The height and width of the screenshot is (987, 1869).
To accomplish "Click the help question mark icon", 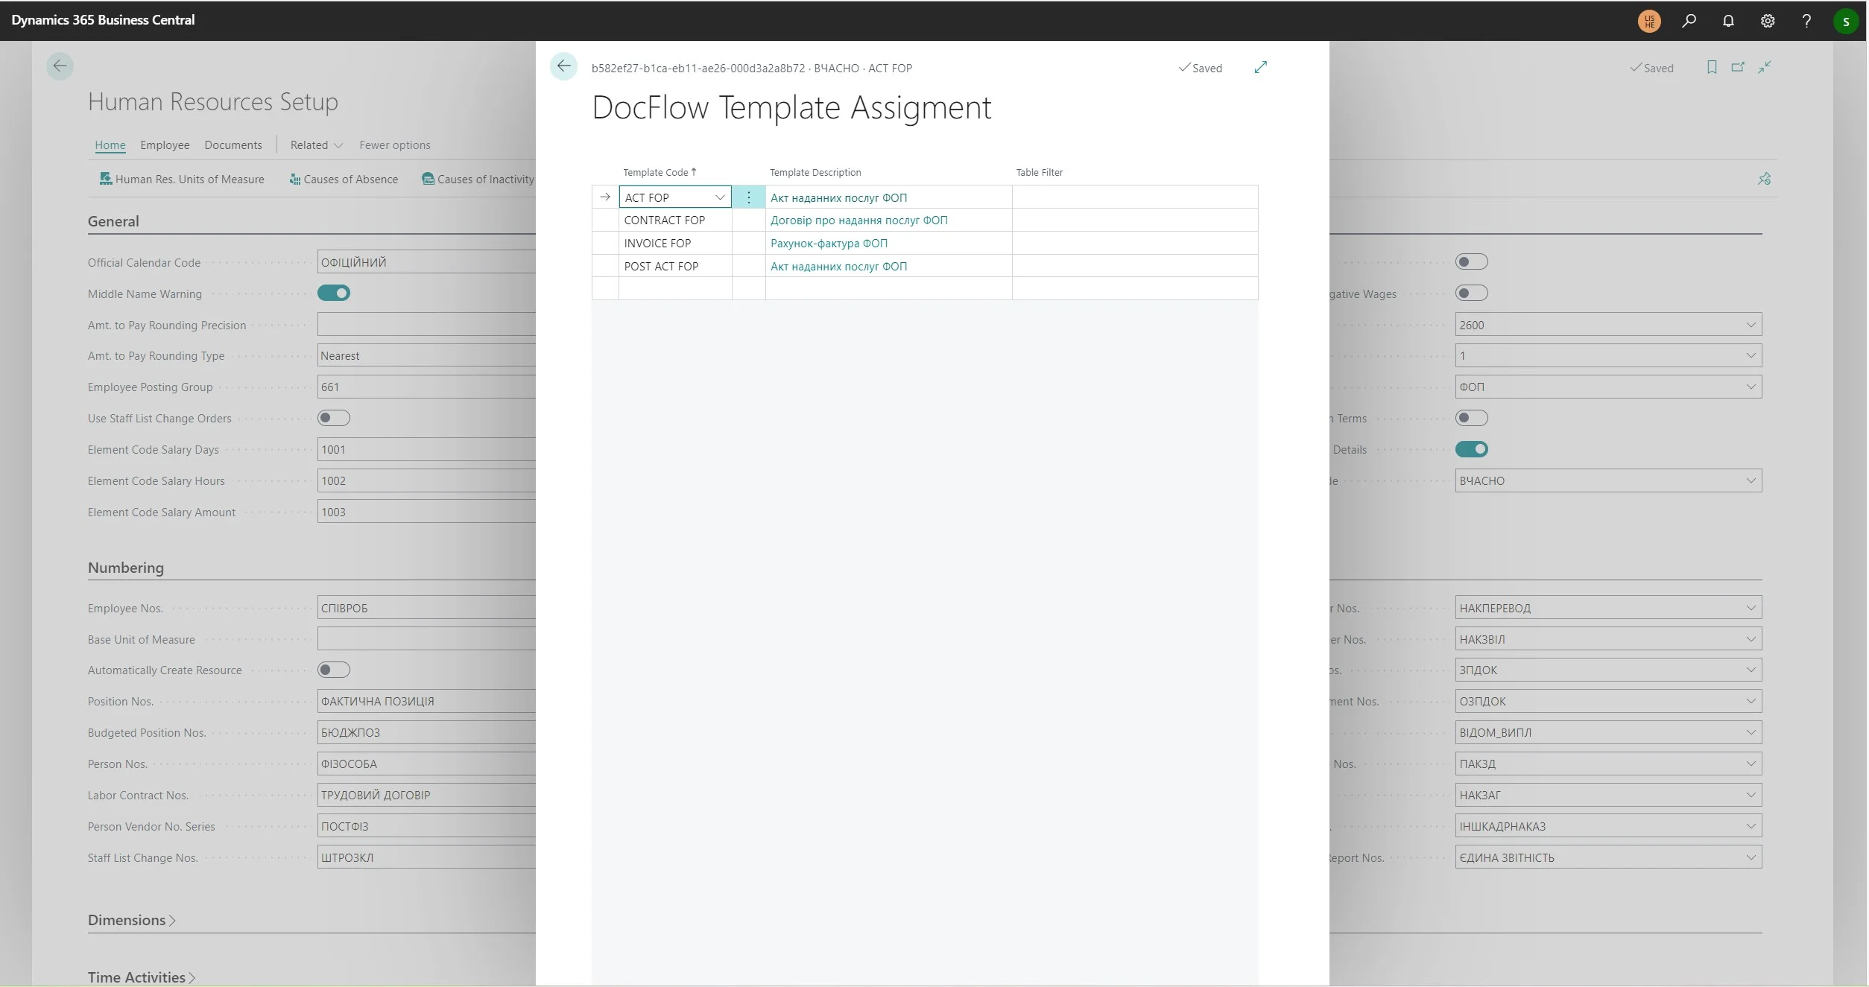I will click(x=1806, y=21).
